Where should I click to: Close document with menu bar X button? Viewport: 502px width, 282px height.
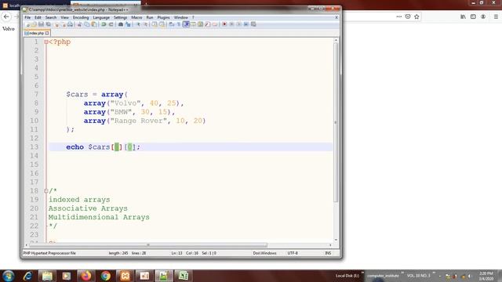tap(336, 17)
